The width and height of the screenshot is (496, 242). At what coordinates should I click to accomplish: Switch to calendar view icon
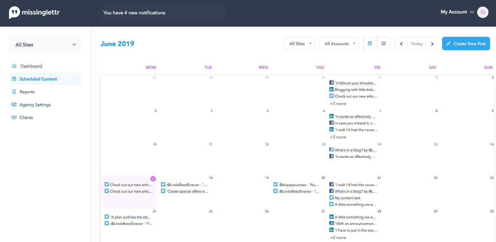[370, 44]
